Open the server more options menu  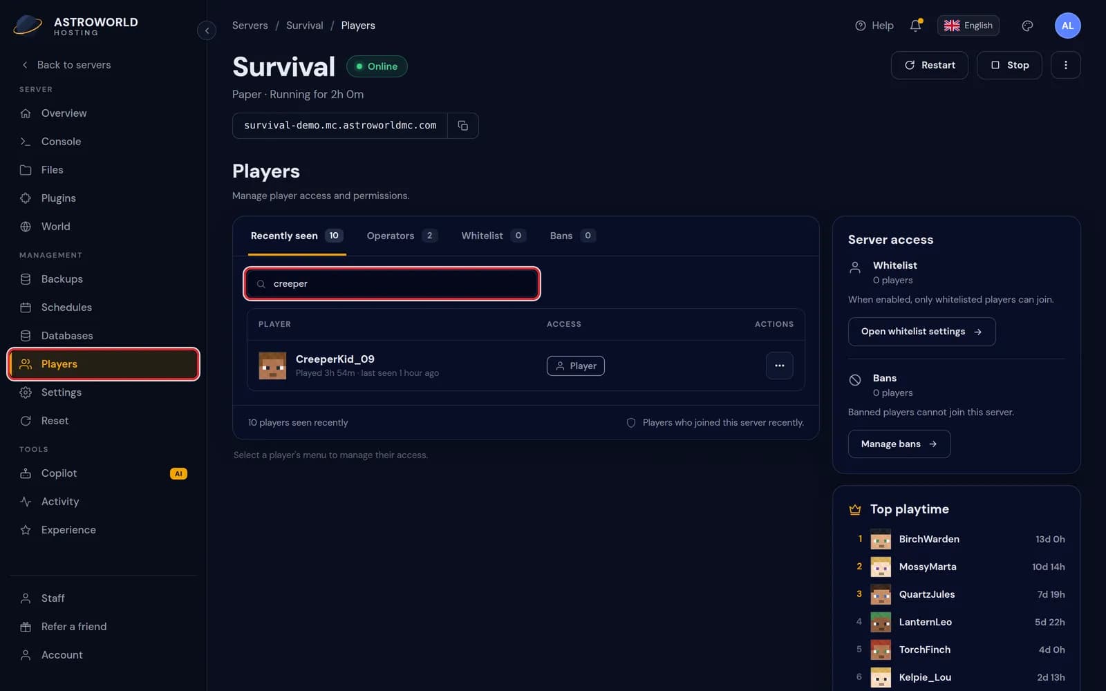1065,65
